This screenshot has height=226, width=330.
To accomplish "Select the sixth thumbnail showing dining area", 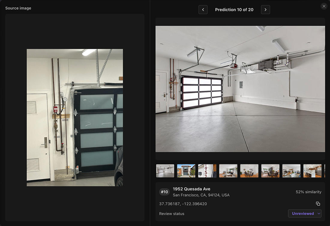I will click(x=270, y=171).
